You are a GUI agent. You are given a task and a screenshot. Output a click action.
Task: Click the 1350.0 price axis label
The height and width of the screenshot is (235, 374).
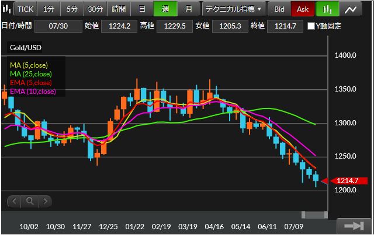pyautogui.click(x=345, y=89)
